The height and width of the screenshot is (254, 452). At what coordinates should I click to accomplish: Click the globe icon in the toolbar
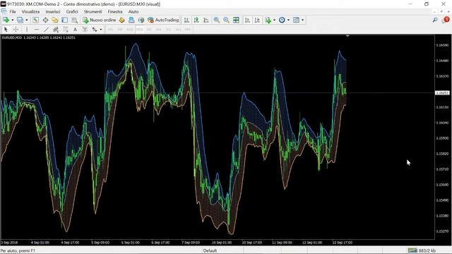pos(141,20)
